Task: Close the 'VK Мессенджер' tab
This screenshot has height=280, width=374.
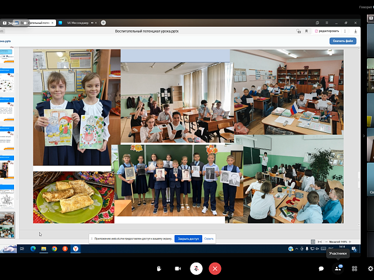Action: (96, 23)
